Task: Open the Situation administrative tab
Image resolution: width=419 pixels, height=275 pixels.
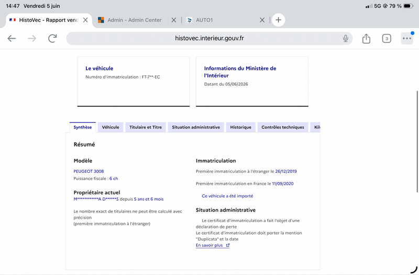Action: 196,127
